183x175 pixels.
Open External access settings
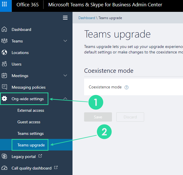[x=31, y=110]
